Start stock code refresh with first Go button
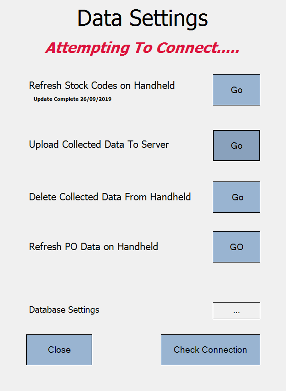This screenshot has width=286, height=391. tap(236, 90)
